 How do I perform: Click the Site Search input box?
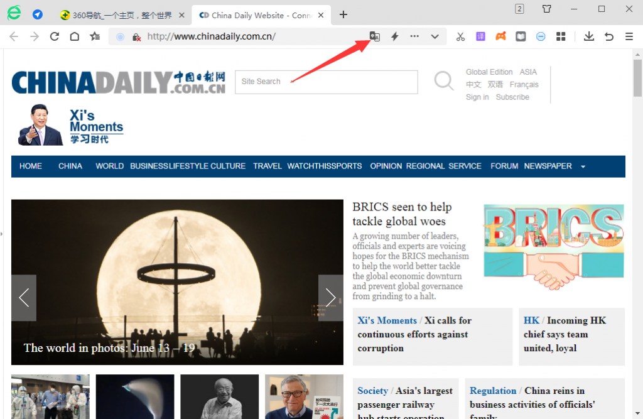coord(327,82)
